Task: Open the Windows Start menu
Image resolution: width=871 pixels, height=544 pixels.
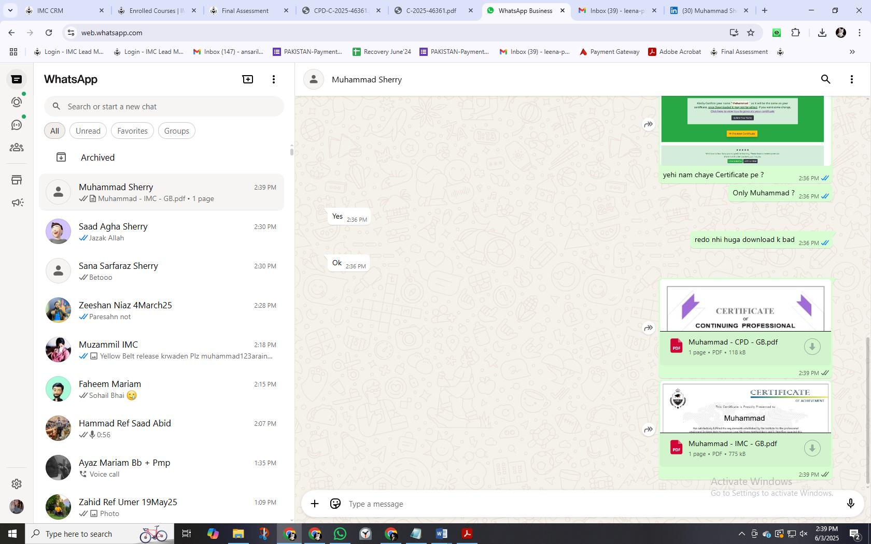Action: tap(12, 534)
